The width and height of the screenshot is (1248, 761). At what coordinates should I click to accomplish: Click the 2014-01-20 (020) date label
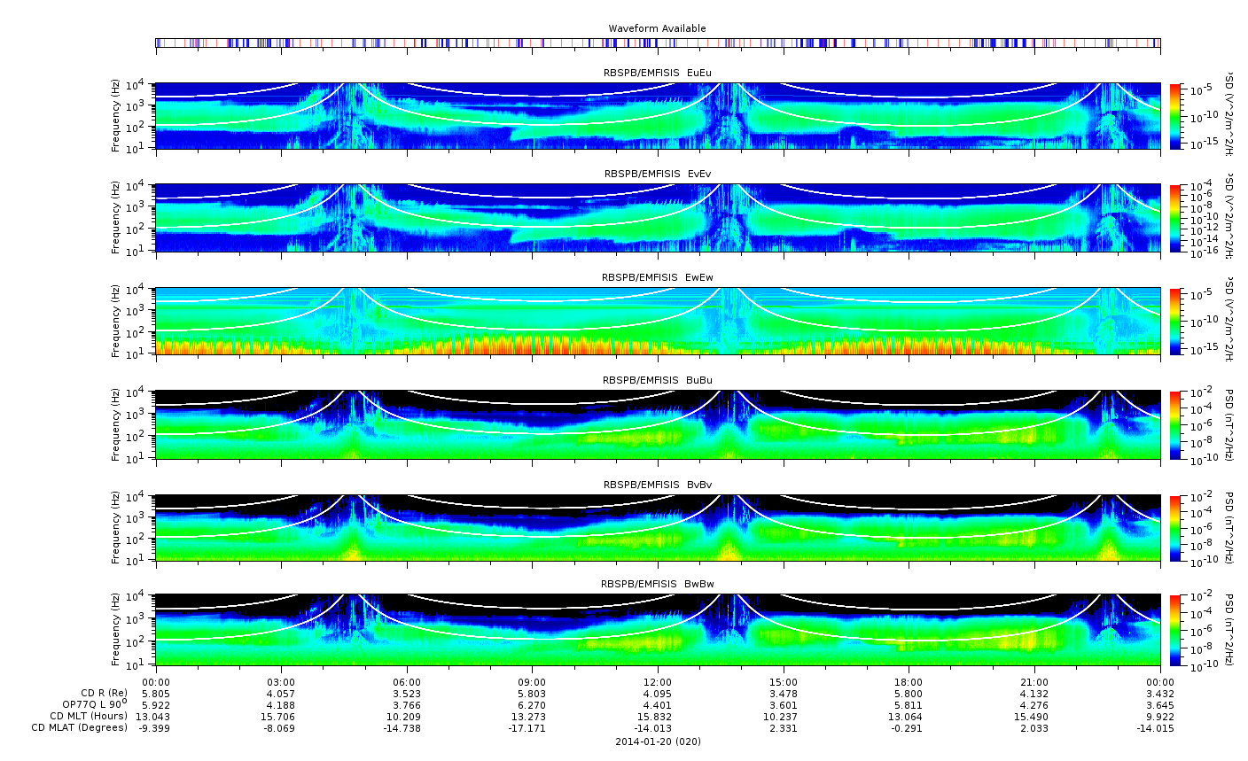pyautogui.click(x=658, y=742)
